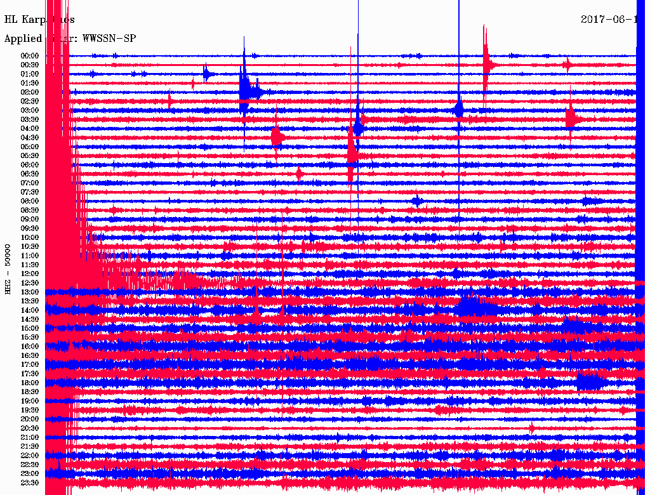
Task: Click the 16:00 time label
Action: [30, 346]
